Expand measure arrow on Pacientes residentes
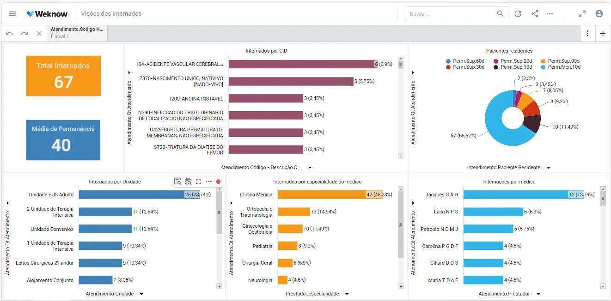This screenshot has width=611, height=301. click(x=413, y=72)
